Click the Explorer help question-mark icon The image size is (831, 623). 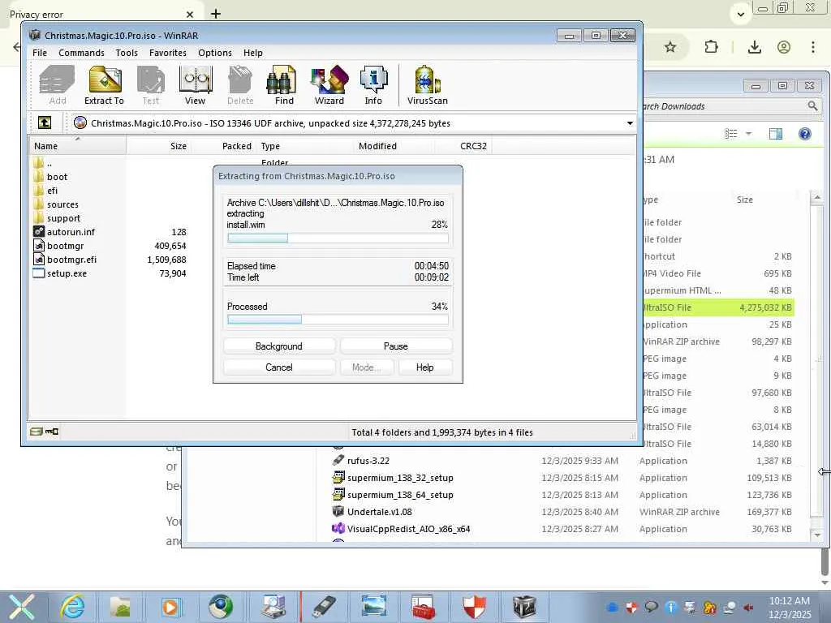[x=804, y=134]
